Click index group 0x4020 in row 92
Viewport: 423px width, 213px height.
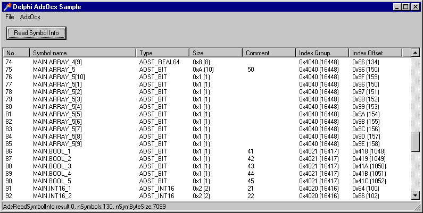point(319,196)
